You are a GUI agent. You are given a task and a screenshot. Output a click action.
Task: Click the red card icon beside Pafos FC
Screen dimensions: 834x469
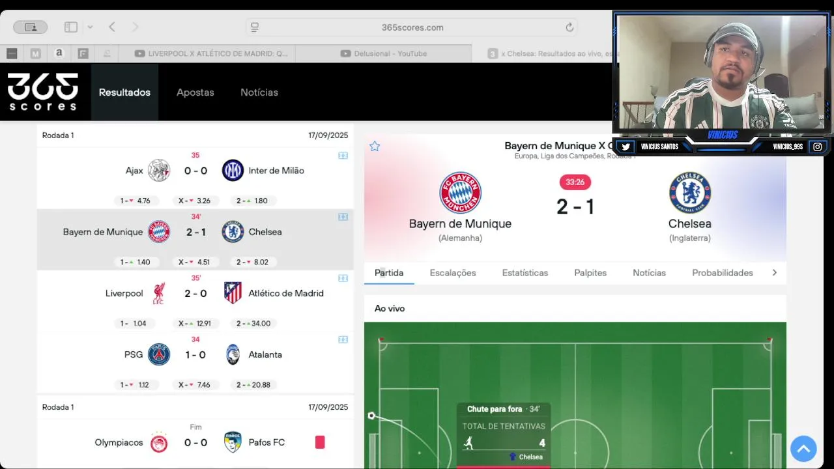(320, 442)
